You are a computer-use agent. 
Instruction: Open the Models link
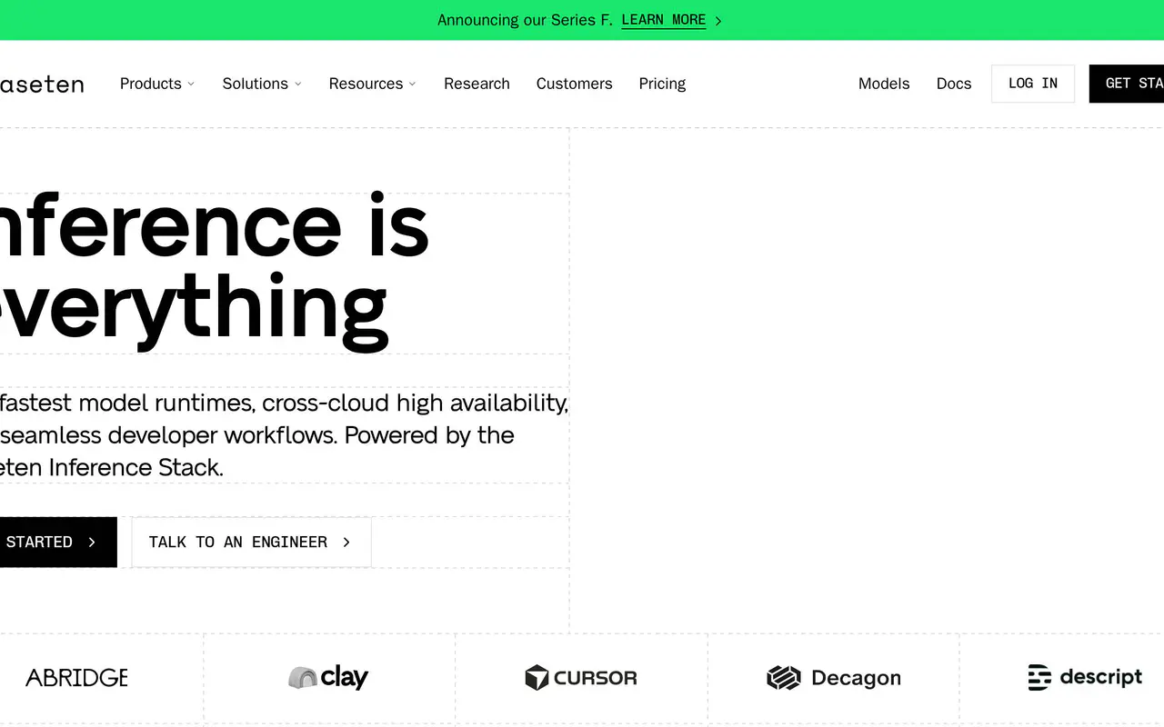pos(884,84)
